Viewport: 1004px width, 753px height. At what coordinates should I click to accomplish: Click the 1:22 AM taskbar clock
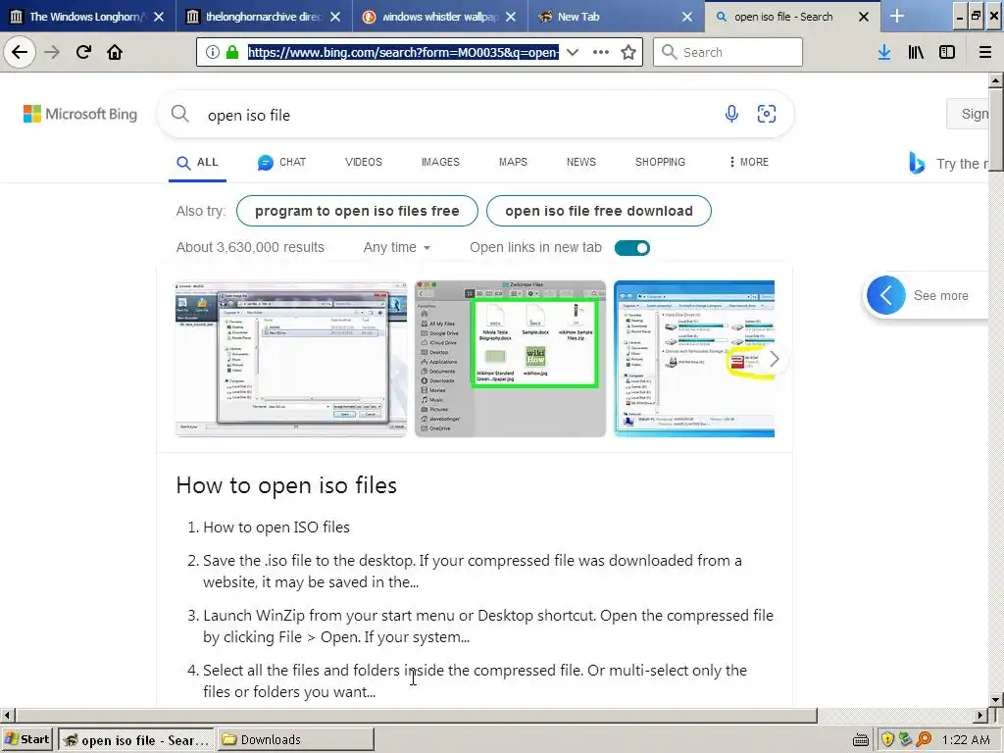coord(966,739)
